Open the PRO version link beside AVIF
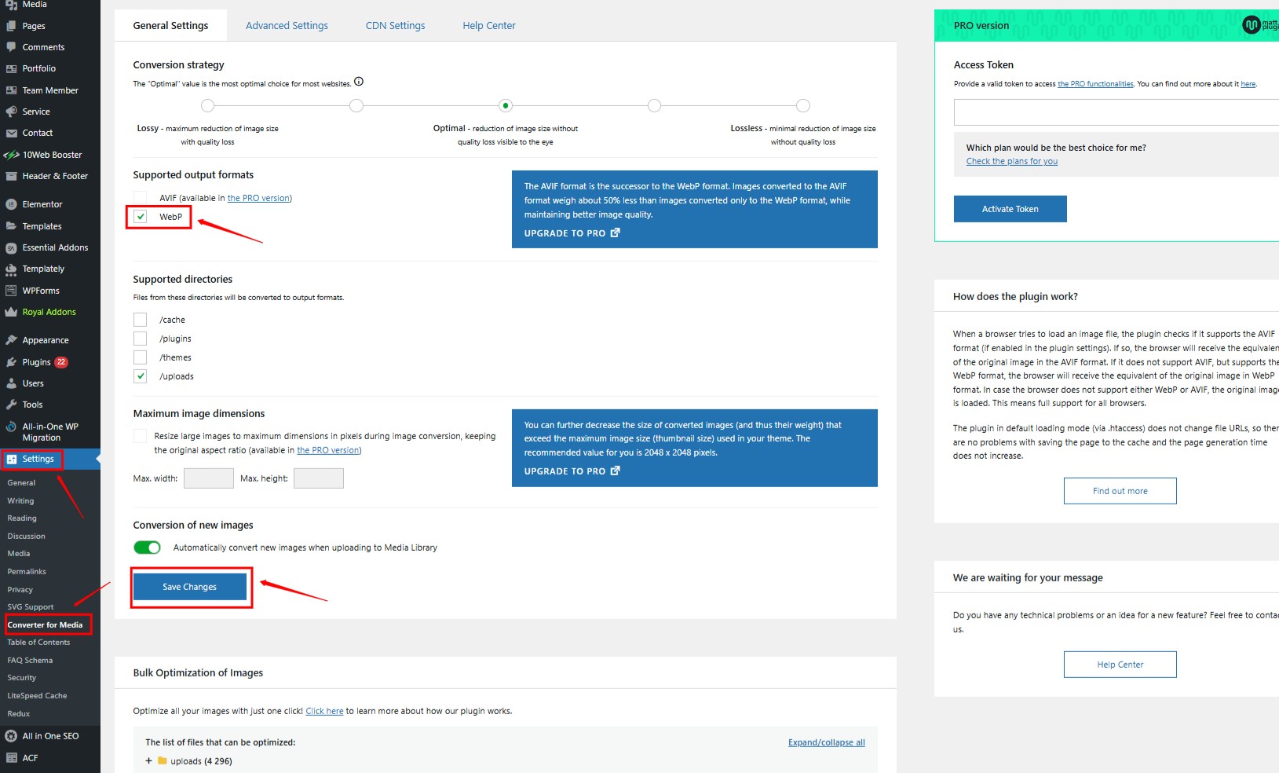This screenshot has height=773, width=1279. tap(258, 198)
